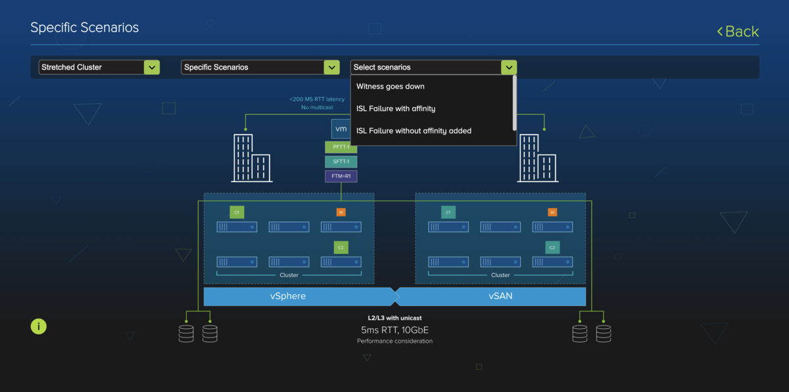Click orange W tag in left cluster

(x=341, y=212)
